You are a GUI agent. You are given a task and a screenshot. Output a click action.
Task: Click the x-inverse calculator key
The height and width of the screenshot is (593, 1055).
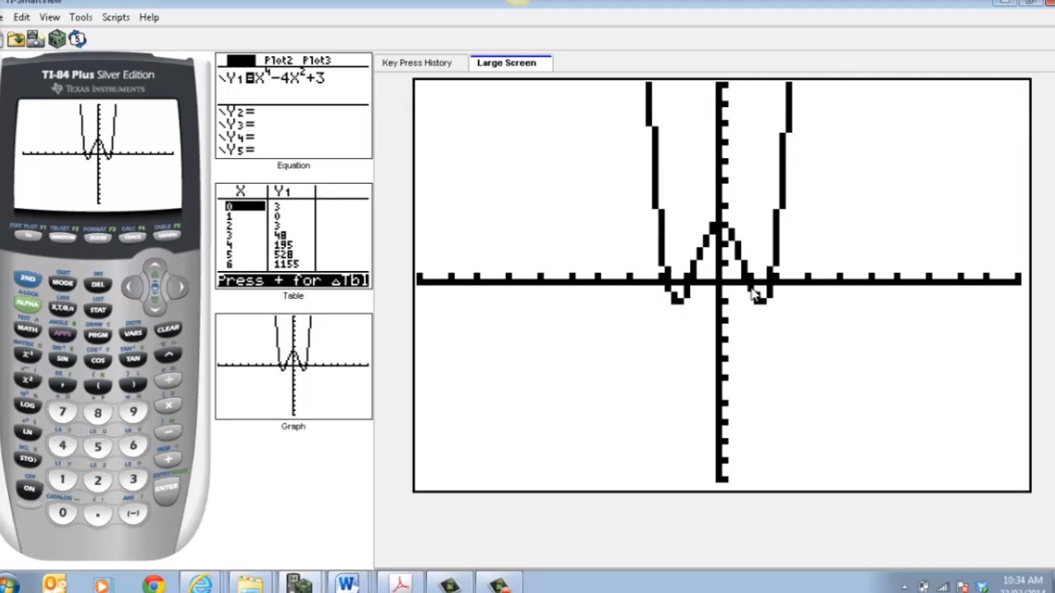click(x=27, y=354)
